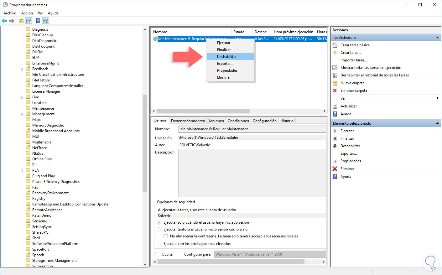The height and width of the screenshot is (275, 442).
Task: Select the 'Power Efficiency Diagnostics' folder
Action: [56, 182]
